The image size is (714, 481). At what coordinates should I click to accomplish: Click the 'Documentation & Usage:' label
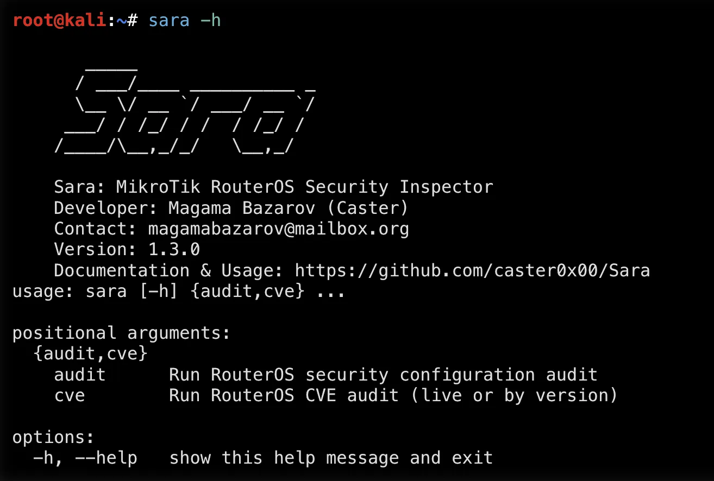point(169,270)
